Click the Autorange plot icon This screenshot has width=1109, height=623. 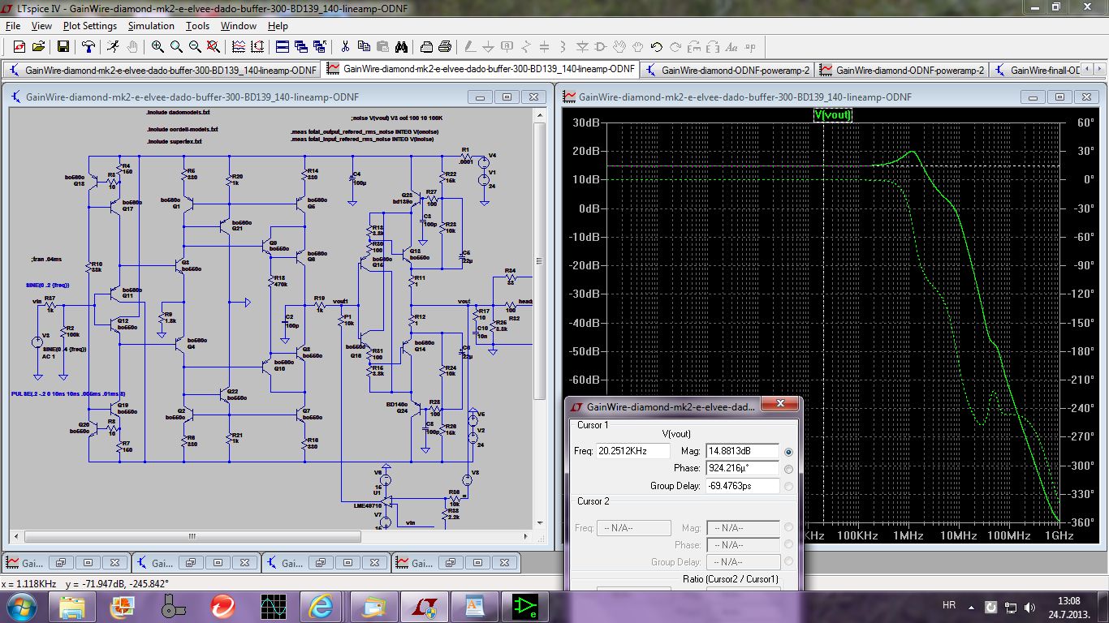259,46
